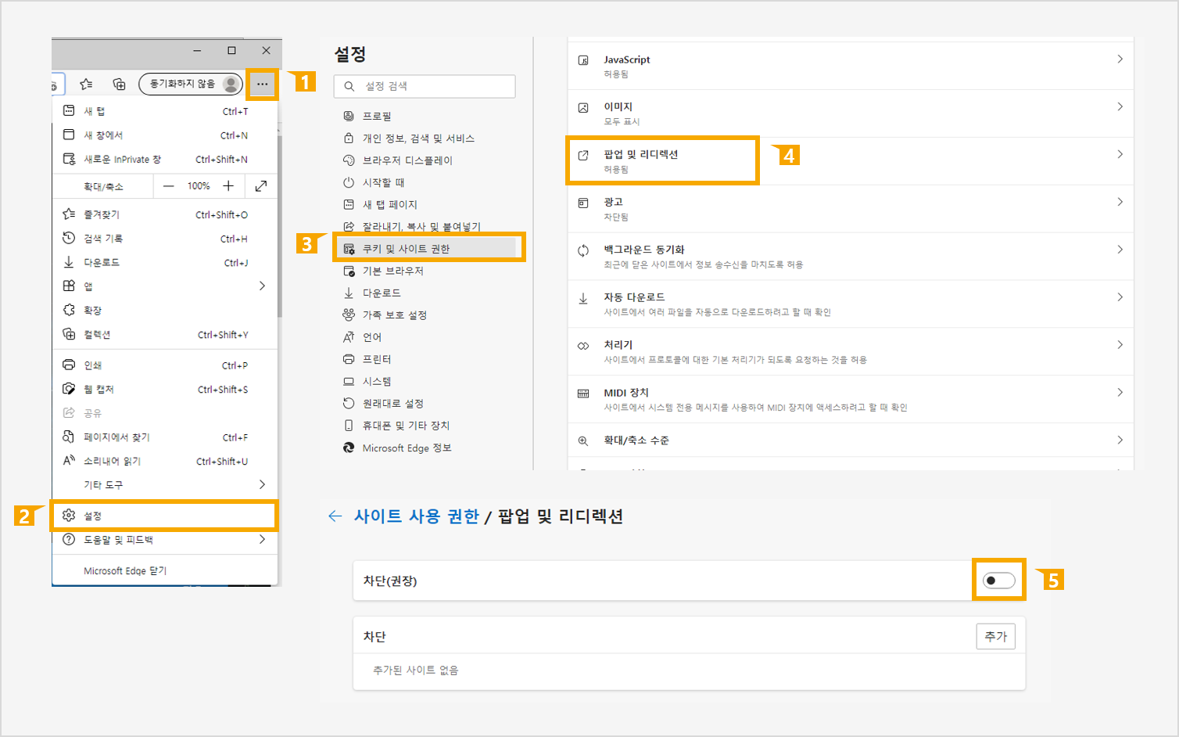Click the favorites star icon in toolbar
This screenshot has height=737, width=1179.
pyautogui.click(x=86, y=84)
